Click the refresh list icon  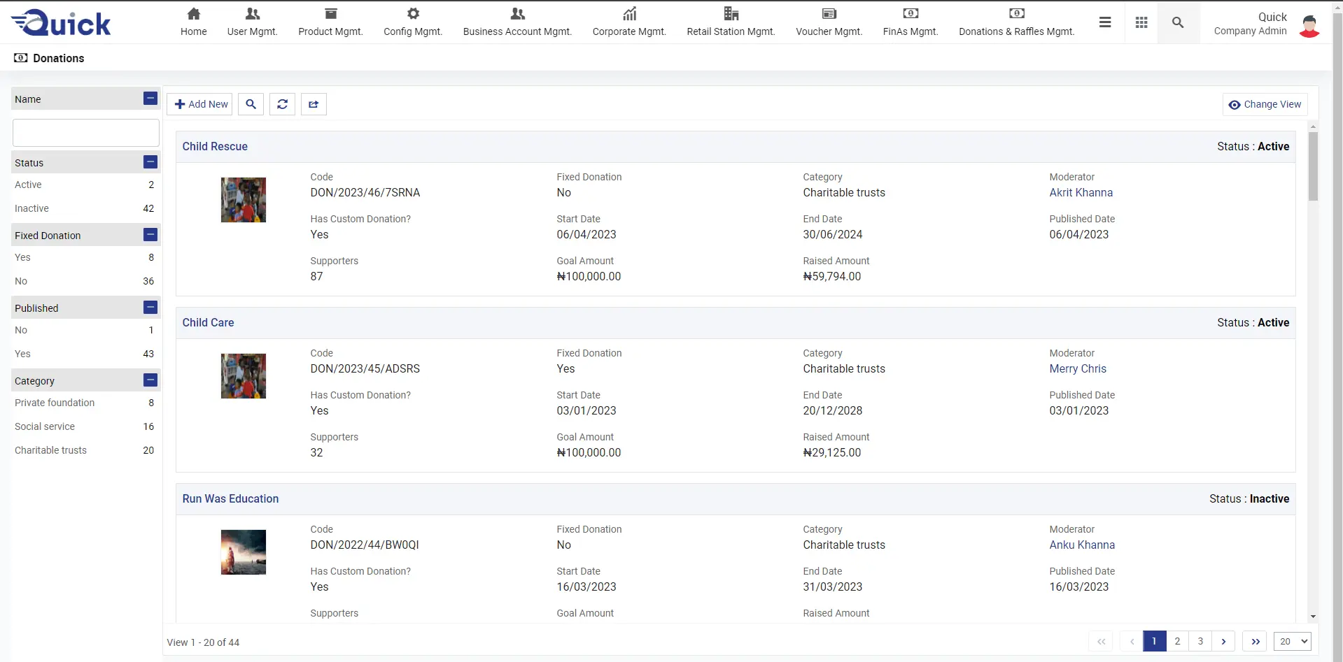pyautogui.click(x=282, y=104)
